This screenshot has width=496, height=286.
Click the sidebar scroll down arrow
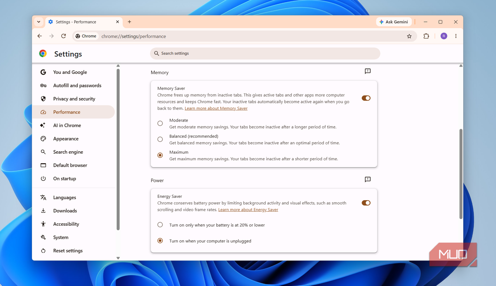click(x=118, y=258)
